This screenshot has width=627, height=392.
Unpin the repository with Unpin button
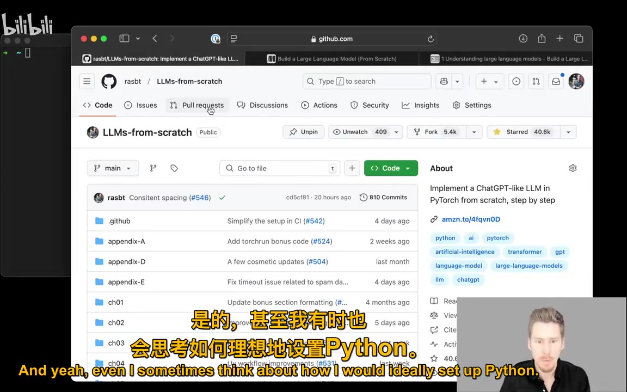coord(304,132)
